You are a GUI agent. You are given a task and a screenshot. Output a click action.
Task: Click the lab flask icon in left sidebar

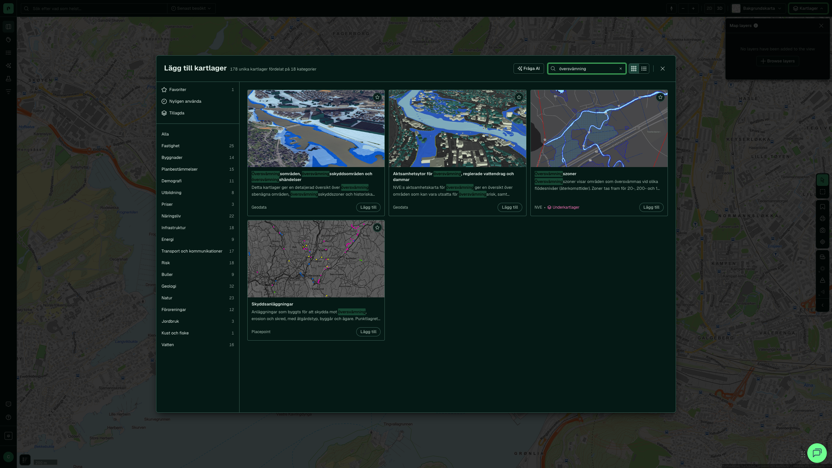click(8, 79)
